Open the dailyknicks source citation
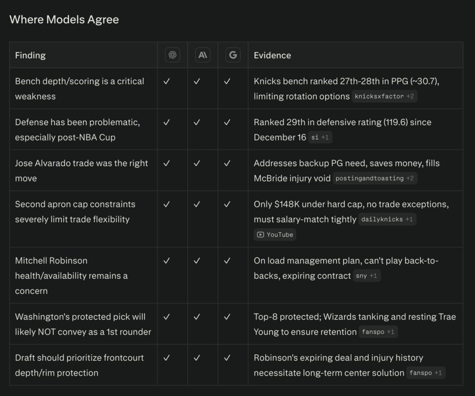This screenshot has width=475, height=396. [387, 219]
